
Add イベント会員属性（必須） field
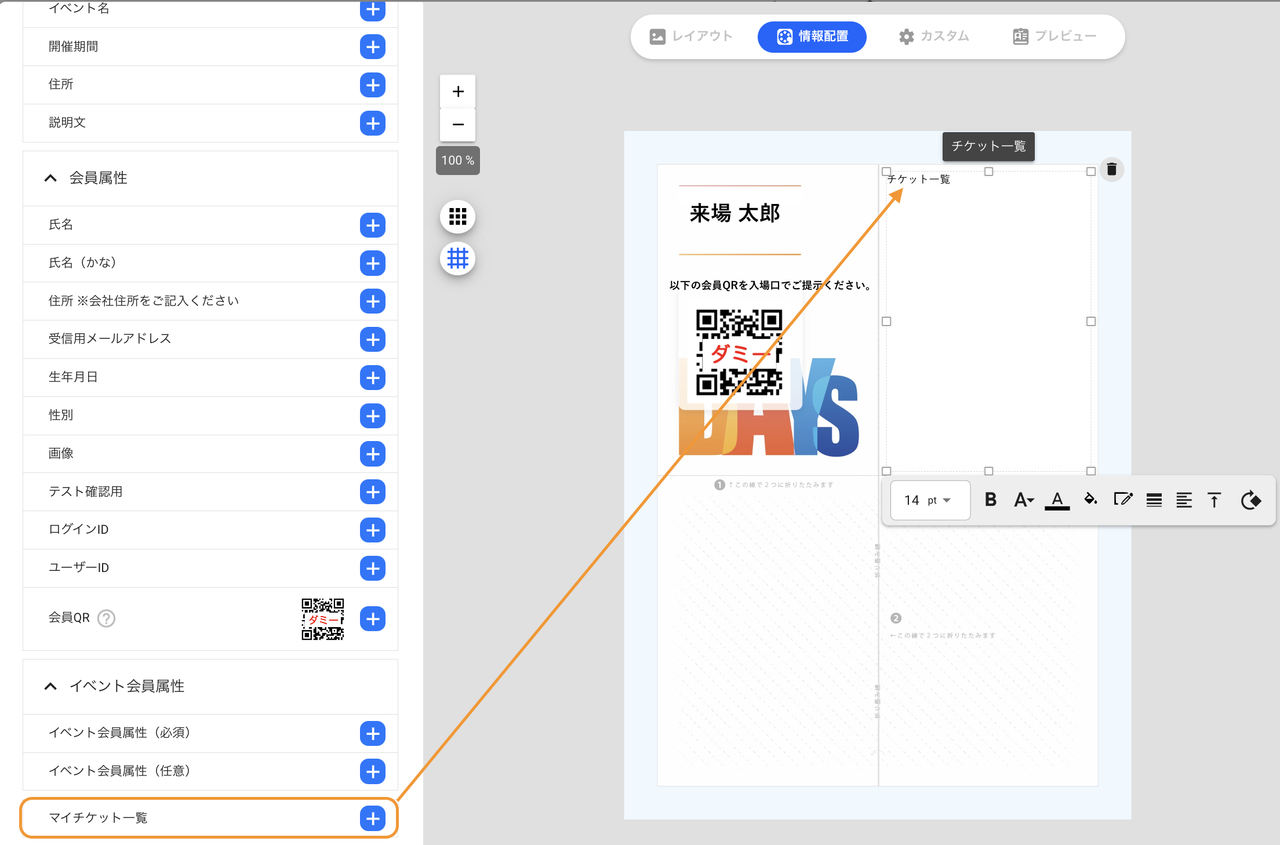click(x=372, y=733)
